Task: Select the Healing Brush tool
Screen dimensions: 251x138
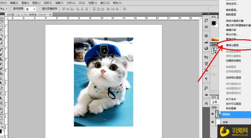Action: tap(1, 49)
